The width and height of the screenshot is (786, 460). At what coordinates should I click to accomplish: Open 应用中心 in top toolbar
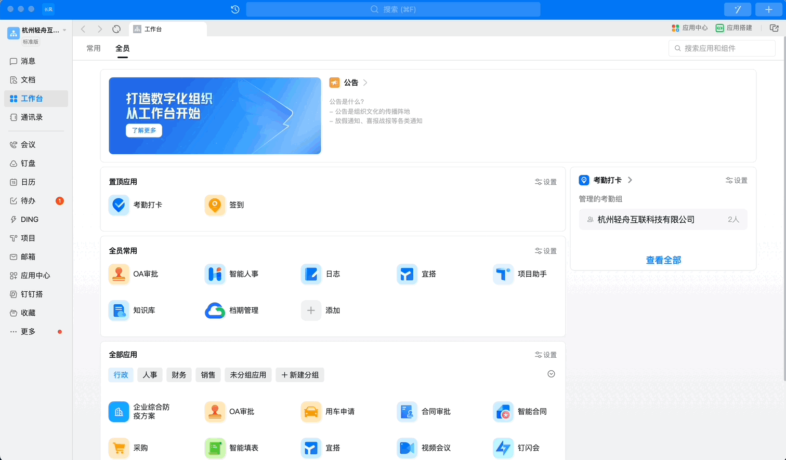click(690, 28)
